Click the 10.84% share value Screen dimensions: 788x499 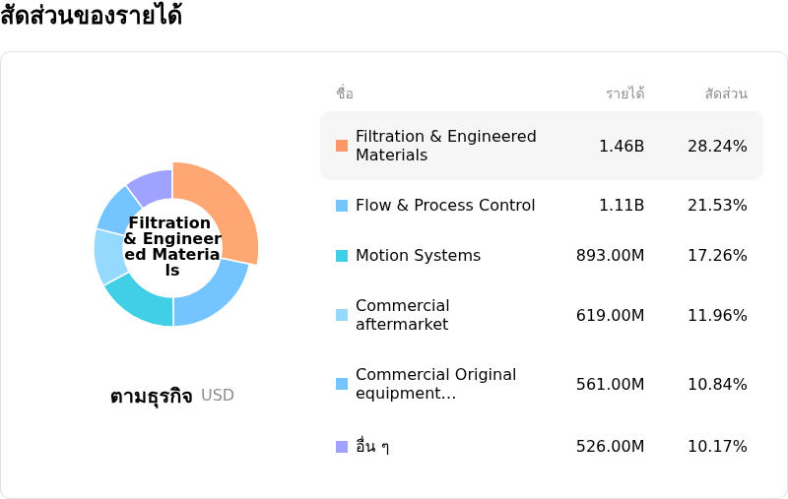click(717, 385)
